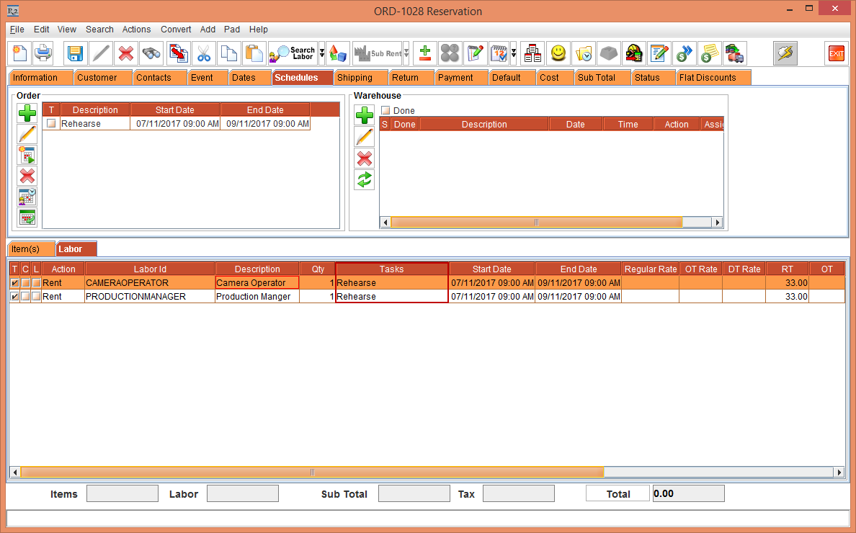
Task: Click the order Start Date column header
Action: [174, 109]
